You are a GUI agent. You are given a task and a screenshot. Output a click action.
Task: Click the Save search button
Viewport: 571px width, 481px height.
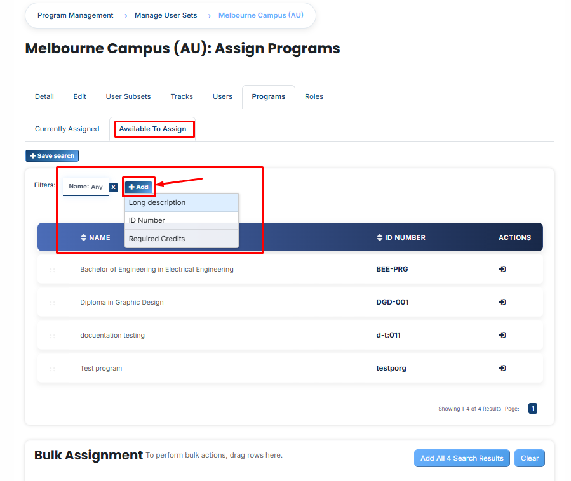pos(52,155)
